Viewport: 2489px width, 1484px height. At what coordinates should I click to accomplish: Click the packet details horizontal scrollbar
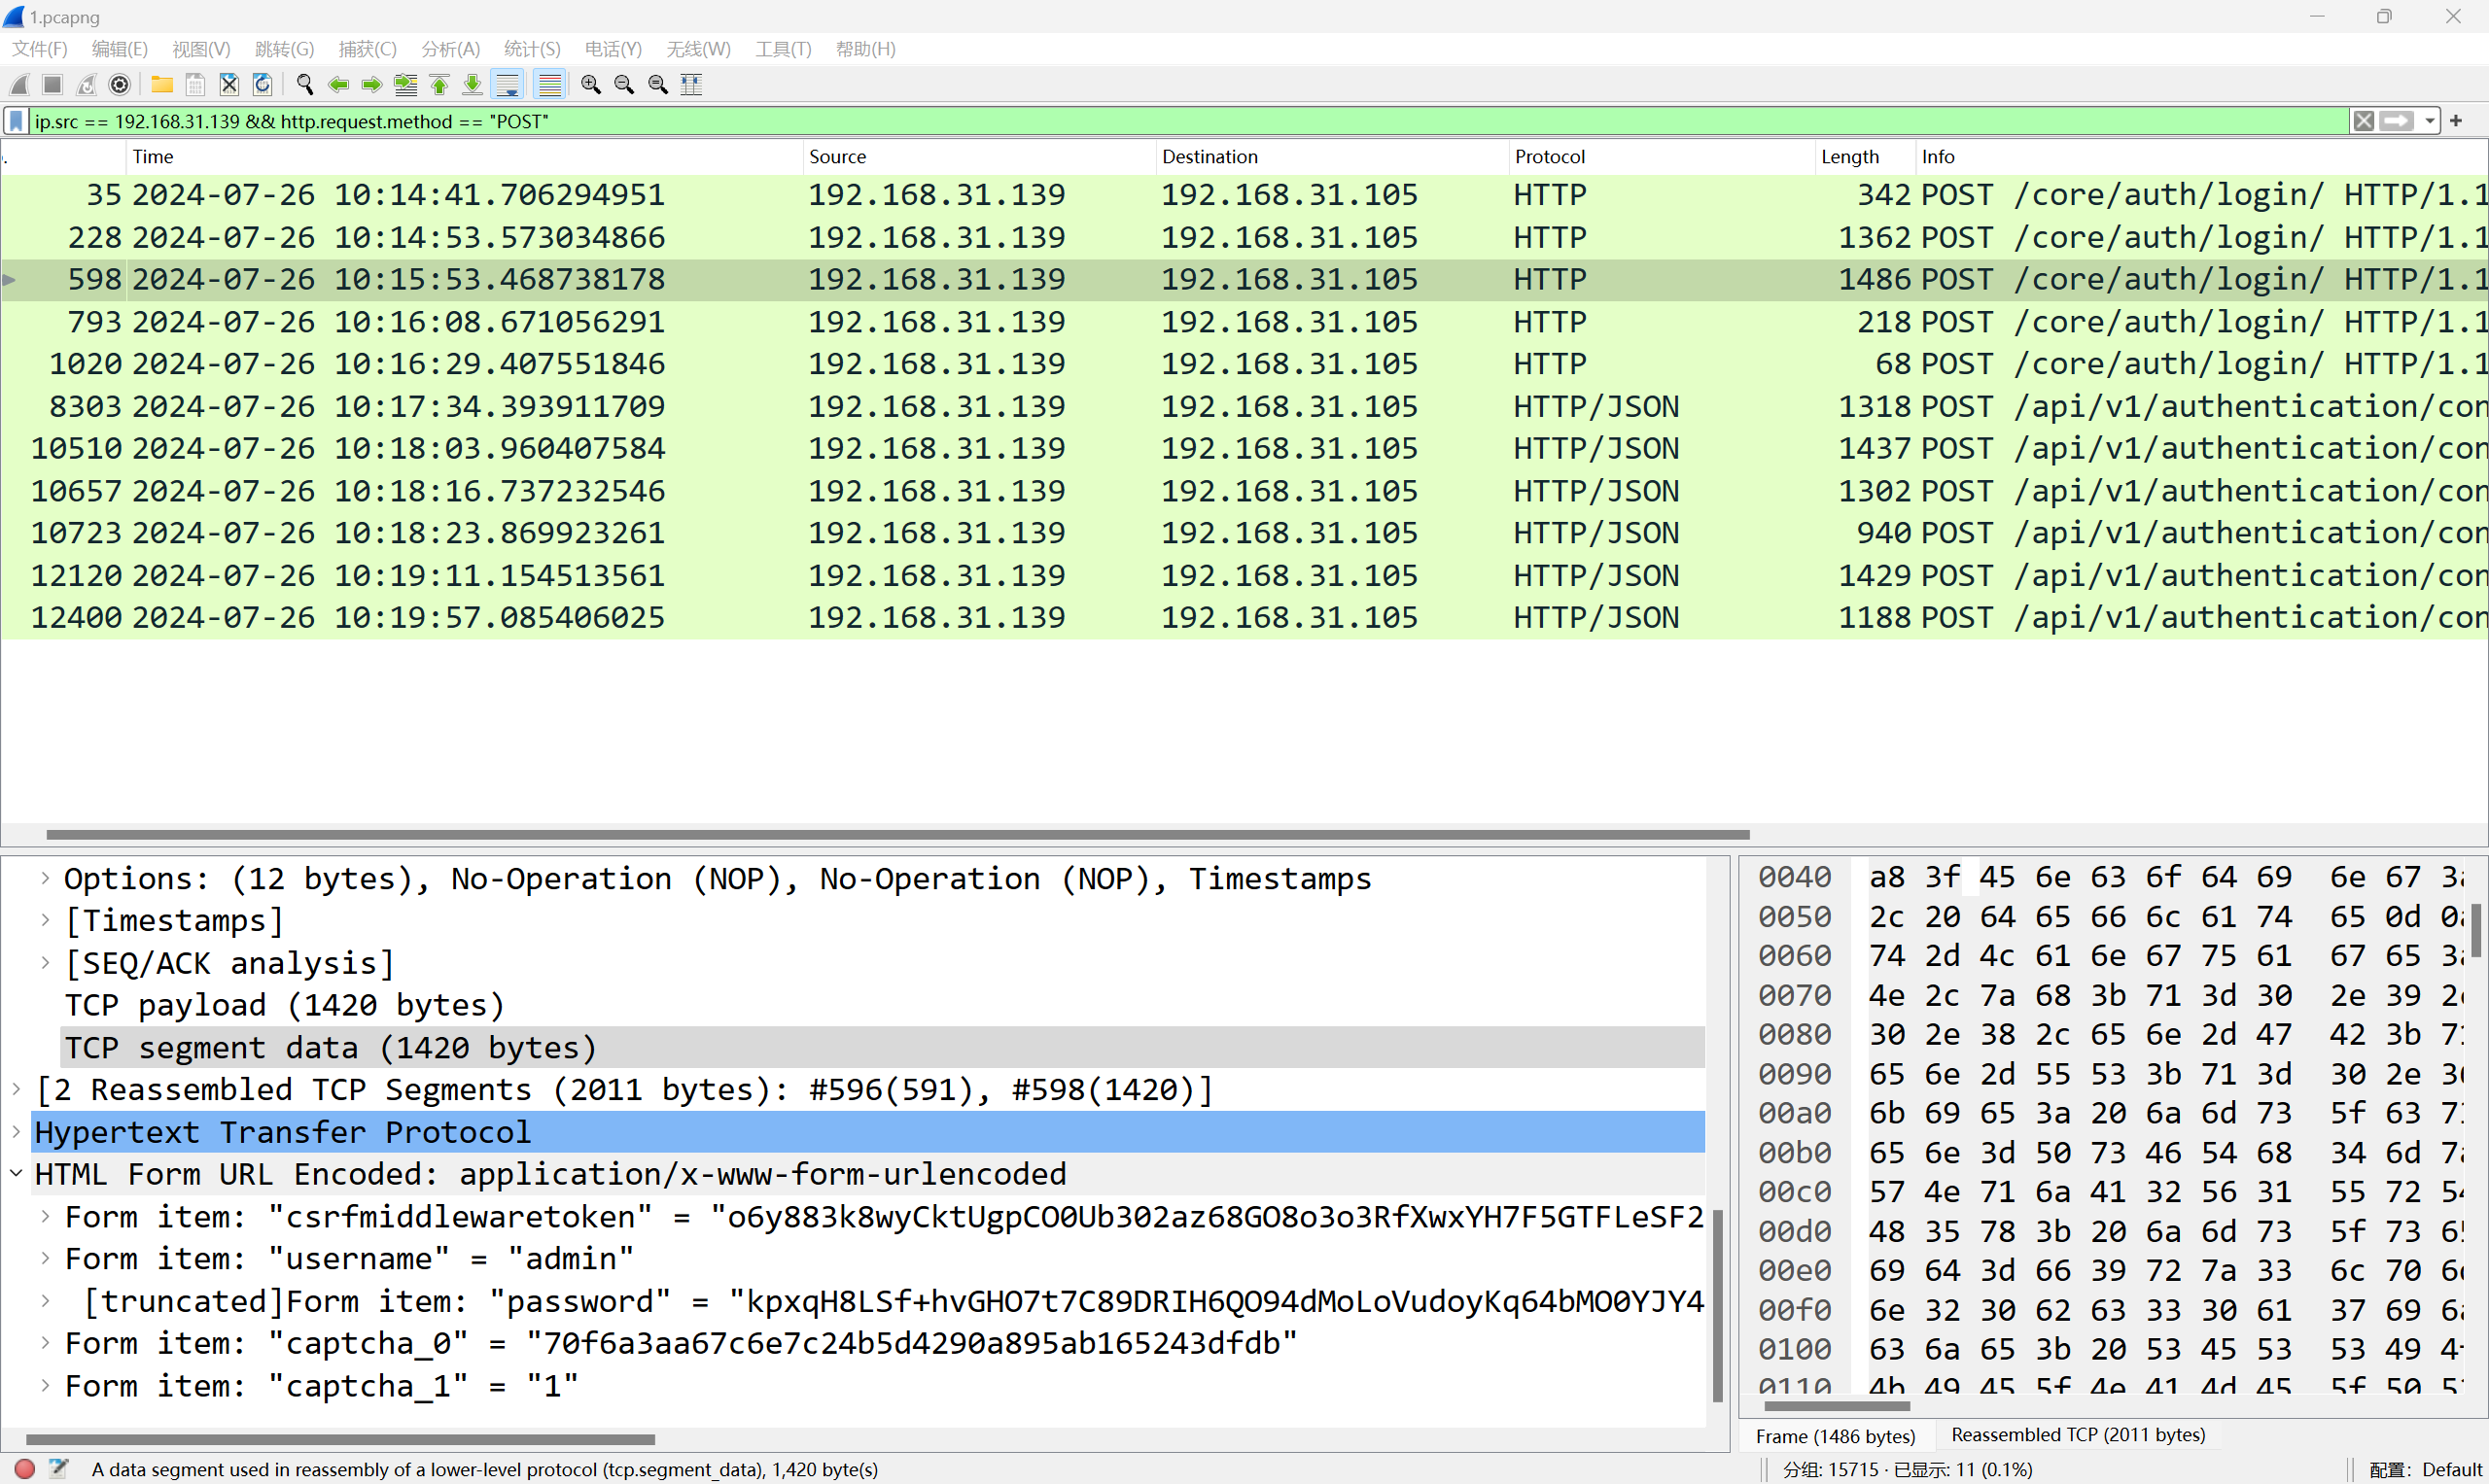(340, 1439)
